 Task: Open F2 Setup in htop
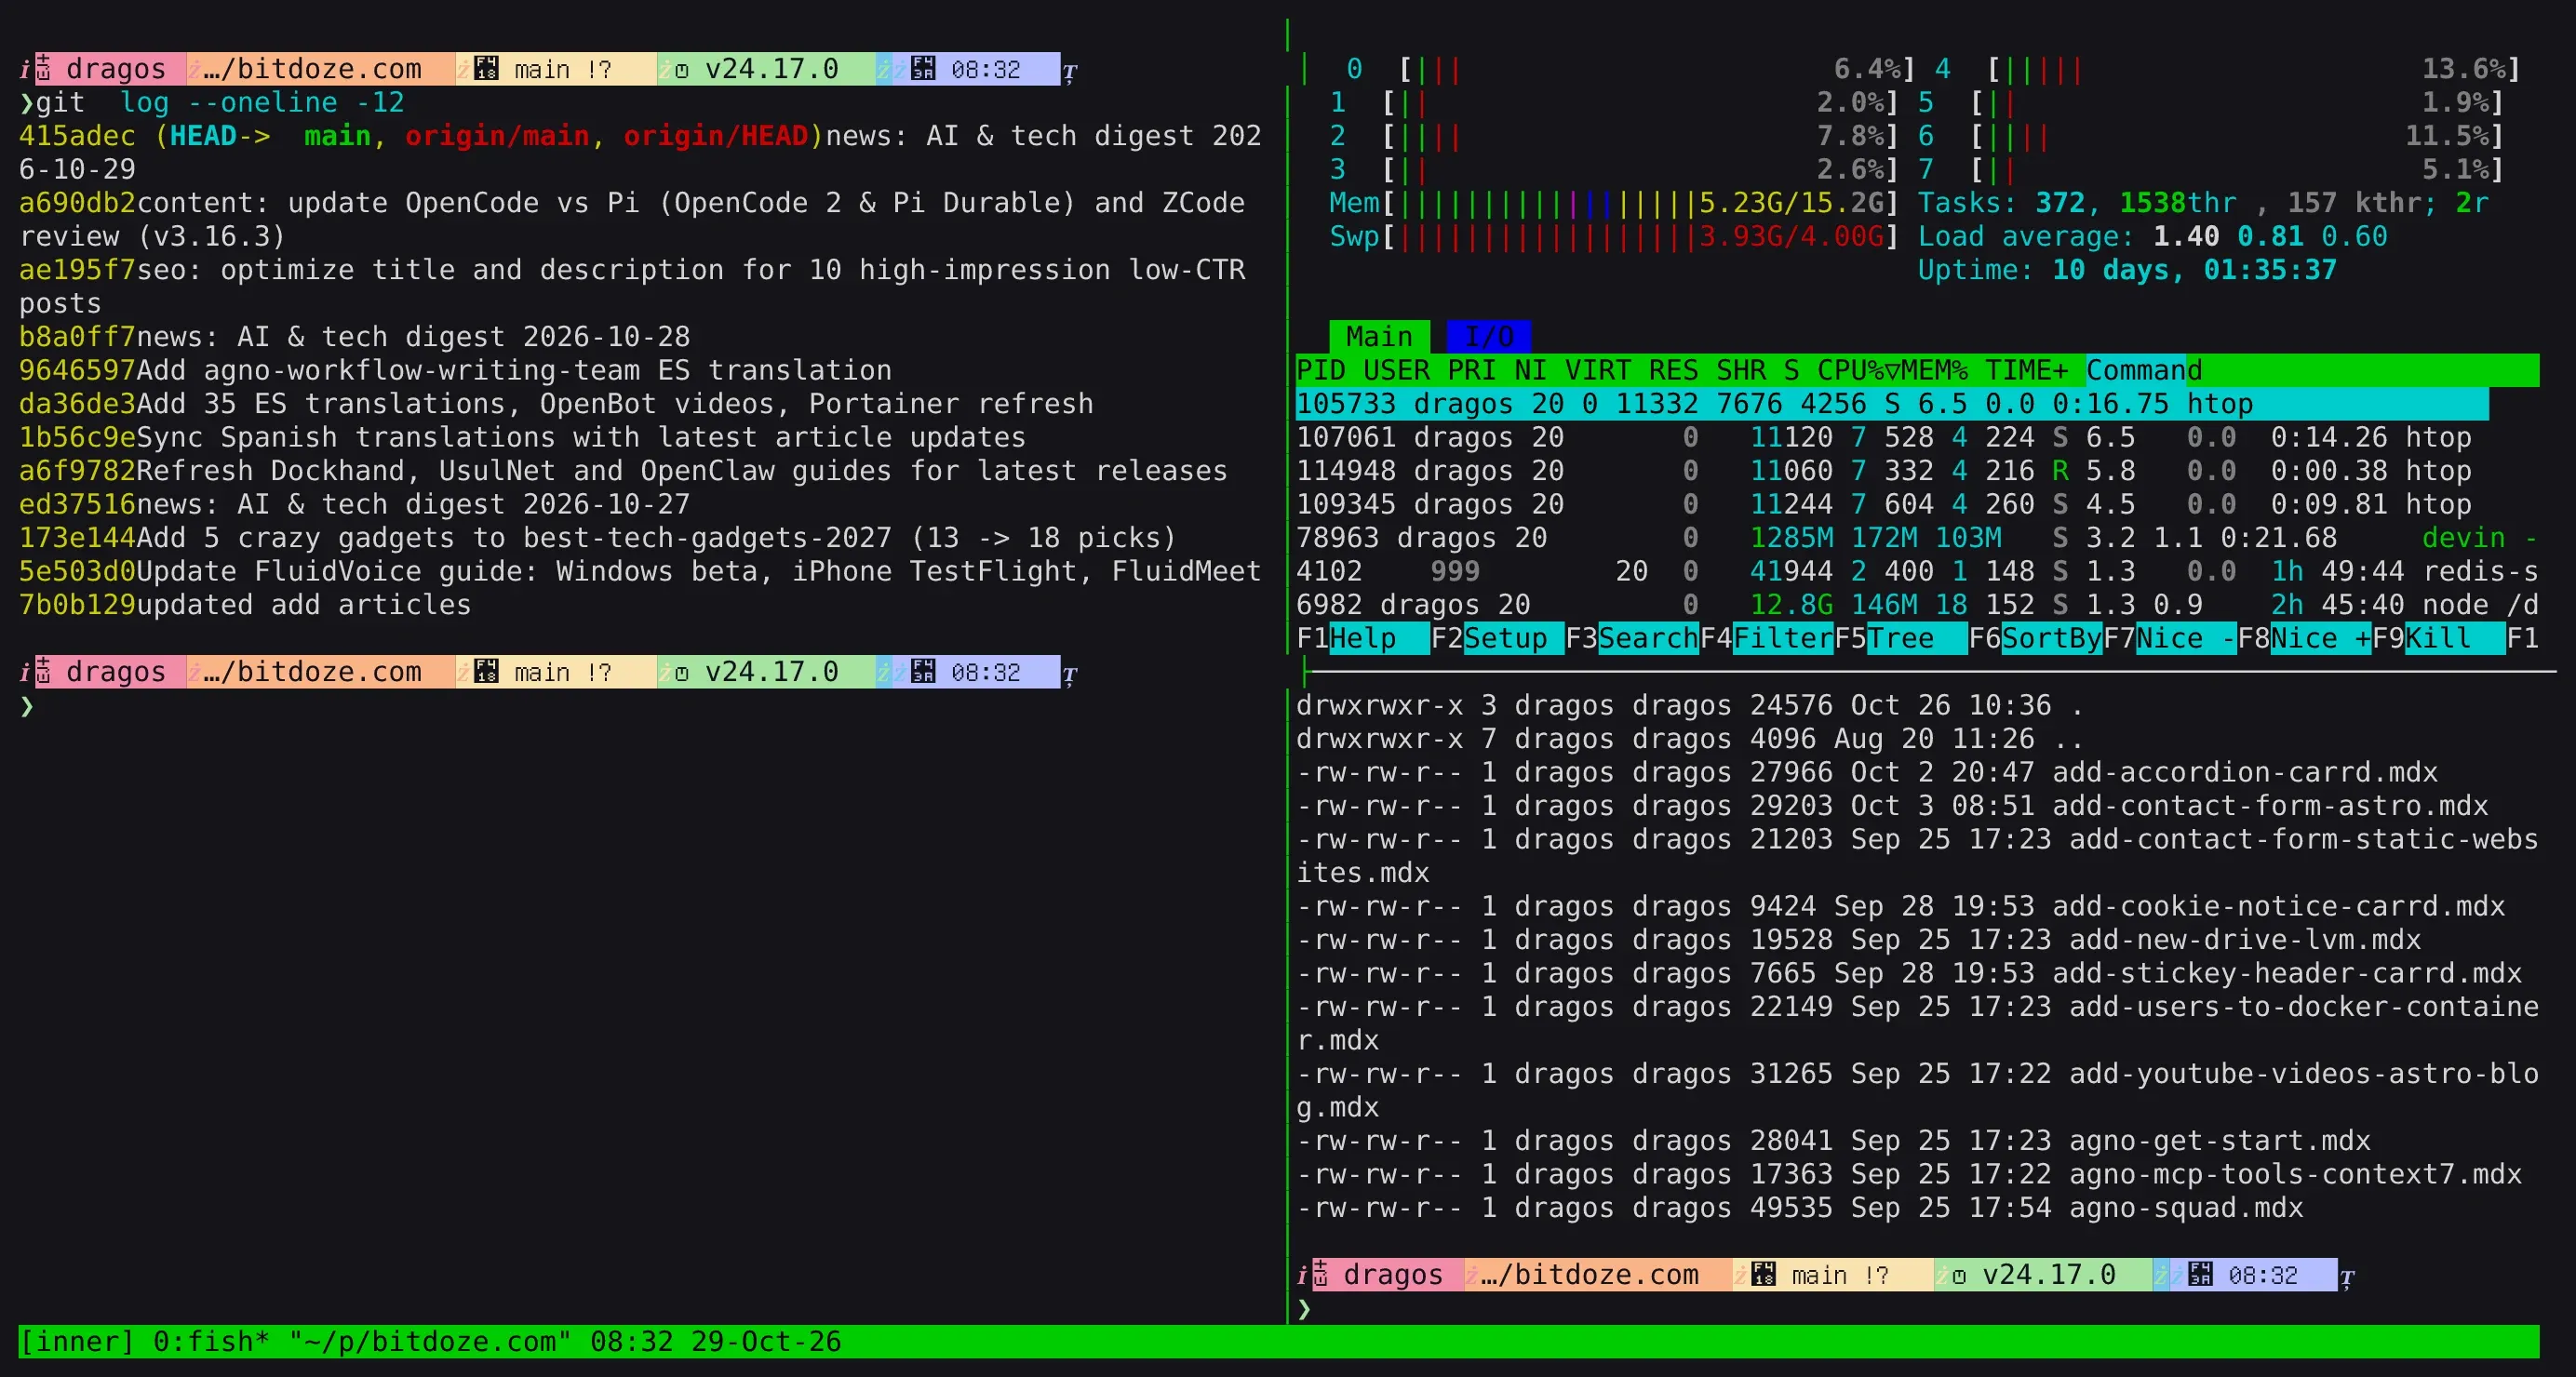click(x=1497, y=638)
